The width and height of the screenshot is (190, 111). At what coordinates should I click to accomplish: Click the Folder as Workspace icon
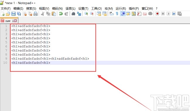[x=145, y=14]
